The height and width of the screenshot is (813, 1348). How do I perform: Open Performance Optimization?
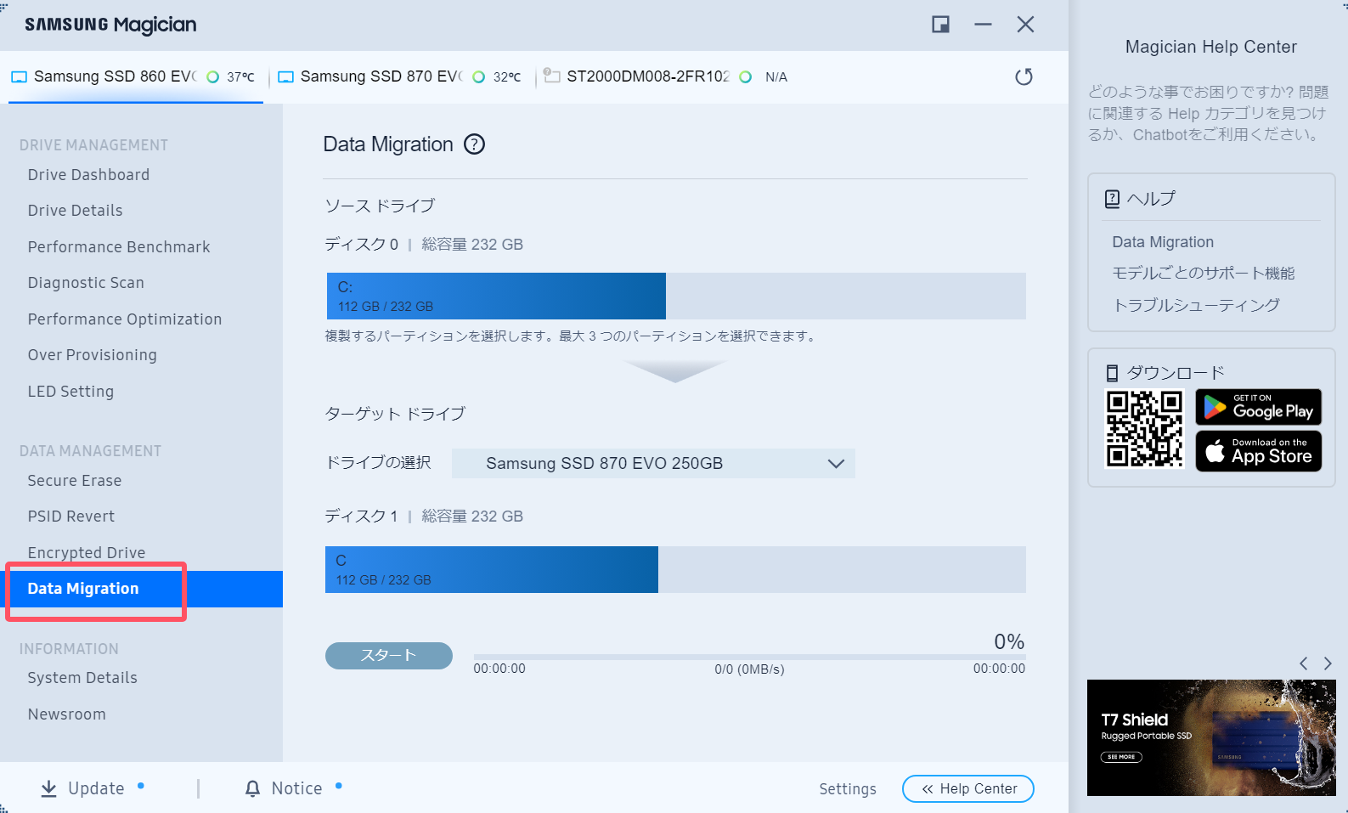[125, 319]
